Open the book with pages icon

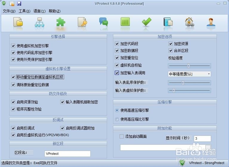(168, 22)
